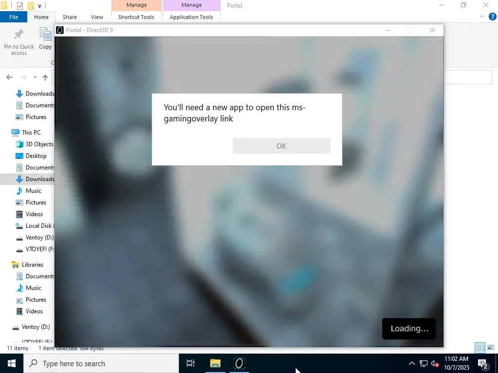
Task: Collapse the Explorer ribbon chevron
Action: 482,17
